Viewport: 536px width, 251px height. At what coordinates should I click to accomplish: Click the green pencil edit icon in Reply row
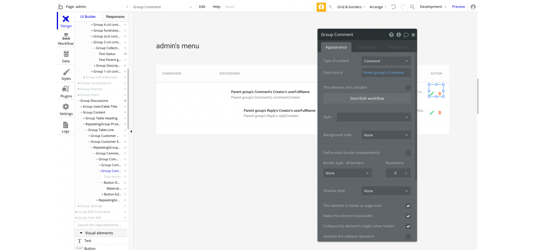click(432, 113)
